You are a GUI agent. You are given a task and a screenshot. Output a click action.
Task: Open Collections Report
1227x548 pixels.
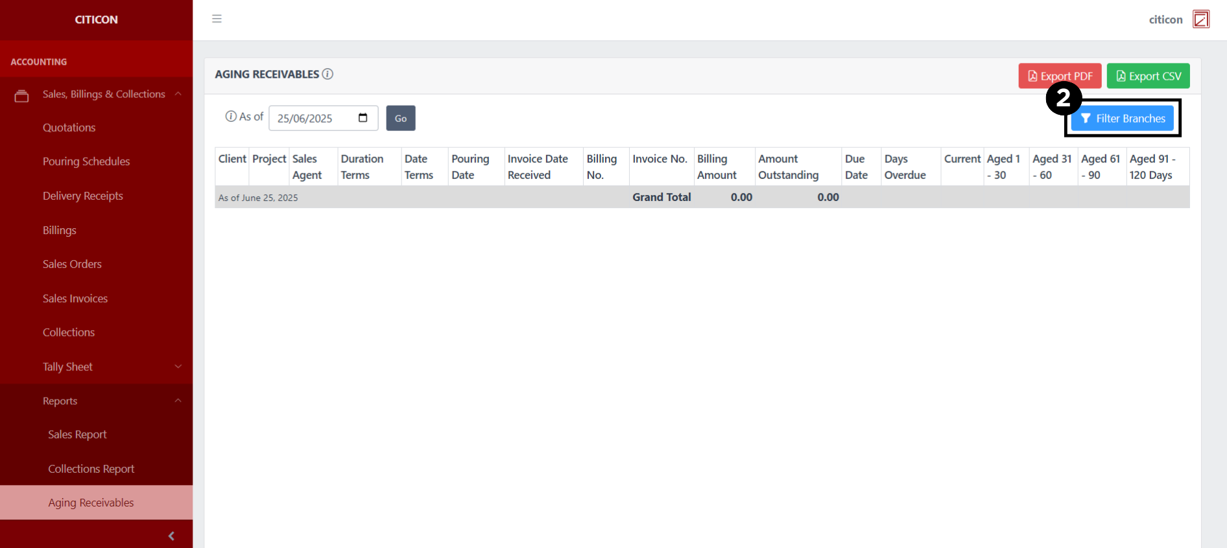click(x=91, y=469)
